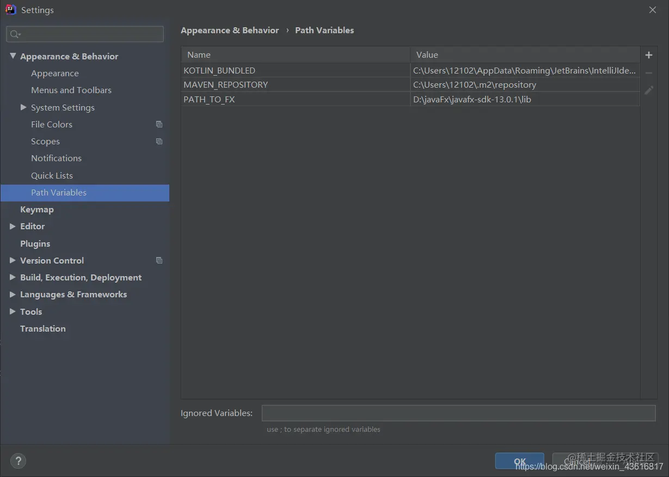Click the javafx-sdk-13.0.1\lib value cell
This screenshot has width=669, height=477.
pos(525,99)
